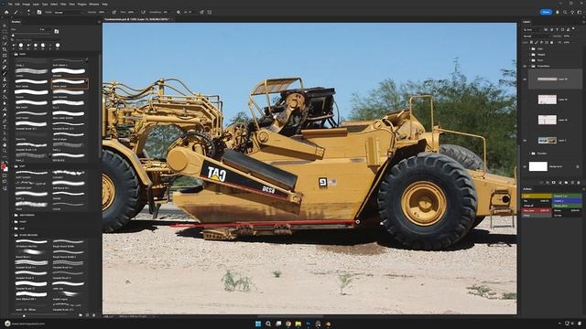
Task: Switch to the Actions panel tab
Action: (527, 189)
